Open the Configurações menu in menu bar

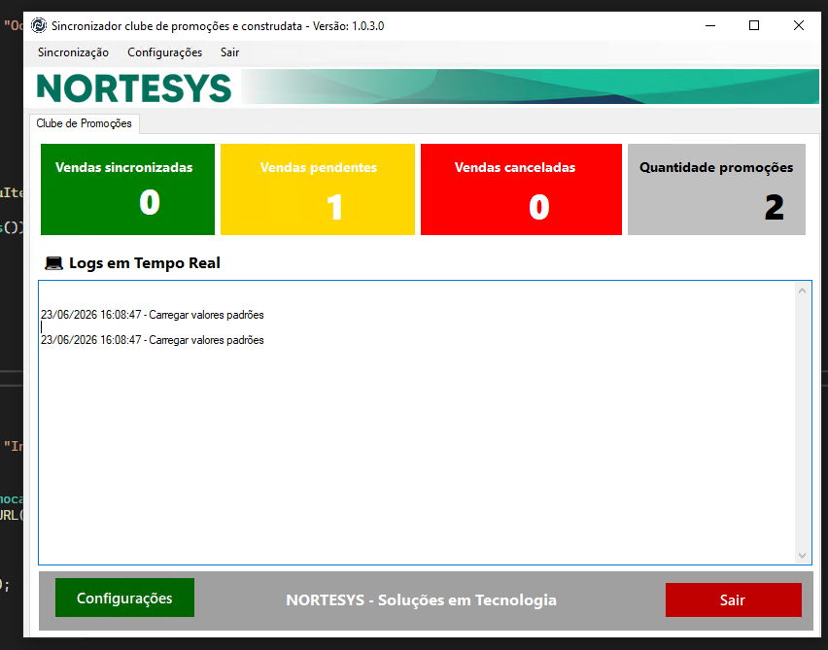click(165, 52)
